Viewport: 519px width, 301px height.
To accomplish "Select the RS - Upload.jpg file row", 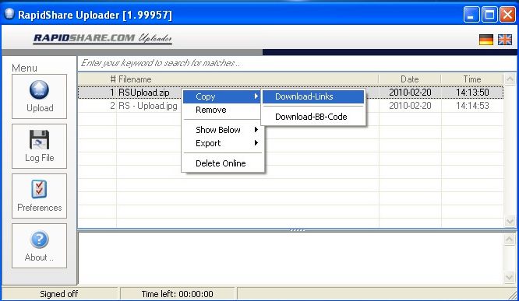I will pyautogui.click(x=291, y=106).
